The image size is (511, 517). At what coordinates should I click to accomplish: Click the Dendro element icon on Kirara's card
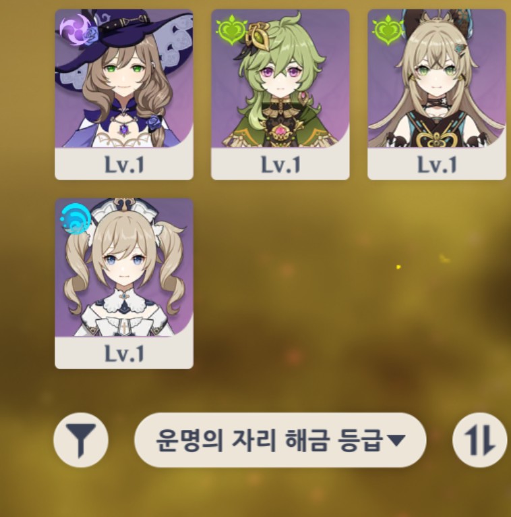point(388,30)
